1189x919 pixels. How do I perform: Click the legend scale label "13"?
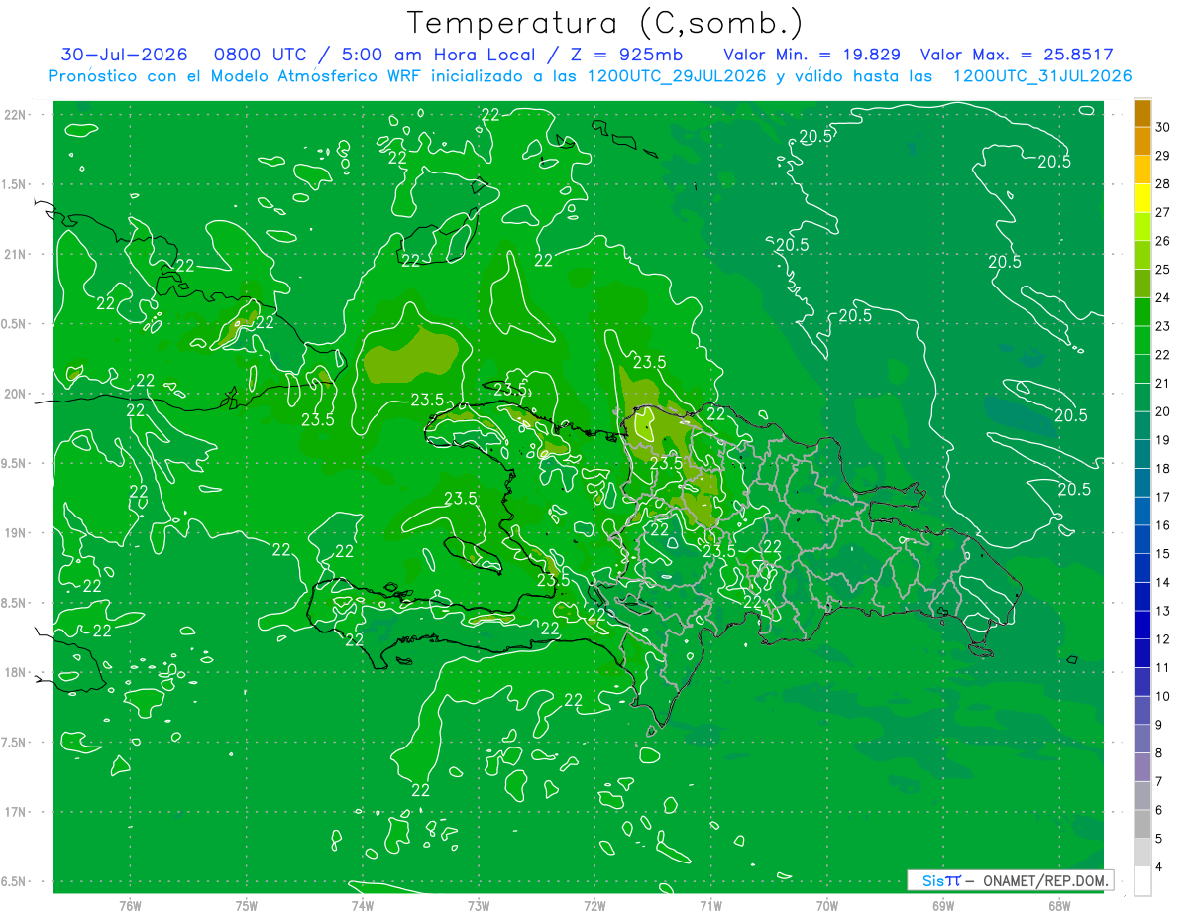tap(1163, 611)
